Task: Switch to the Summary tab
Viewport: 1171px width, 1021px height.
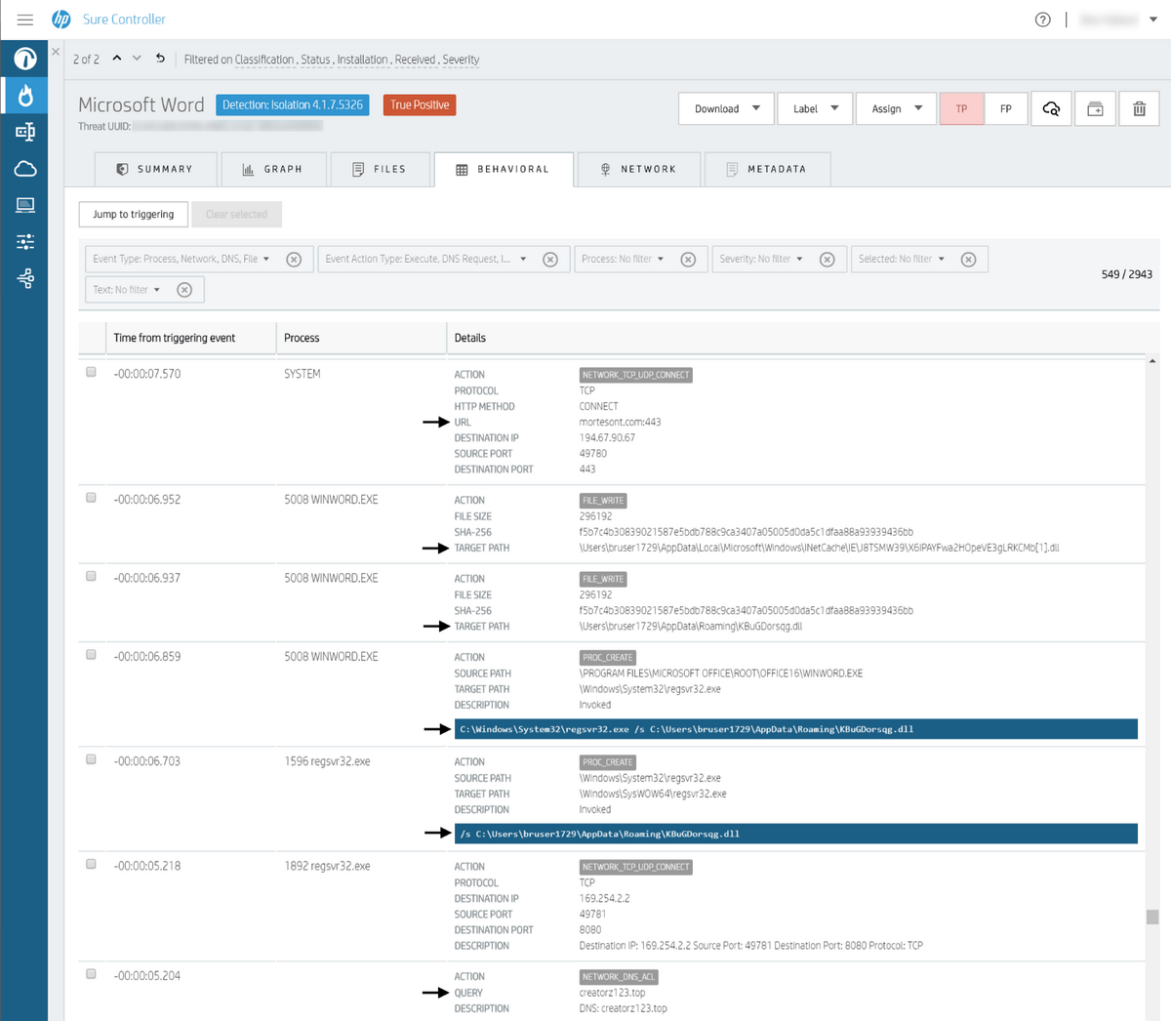Action: click(x=155, y=169)
